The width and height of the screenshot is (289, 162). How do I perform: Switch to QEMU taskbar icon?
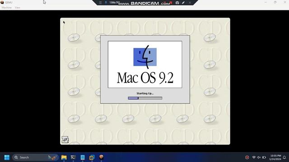101,157
